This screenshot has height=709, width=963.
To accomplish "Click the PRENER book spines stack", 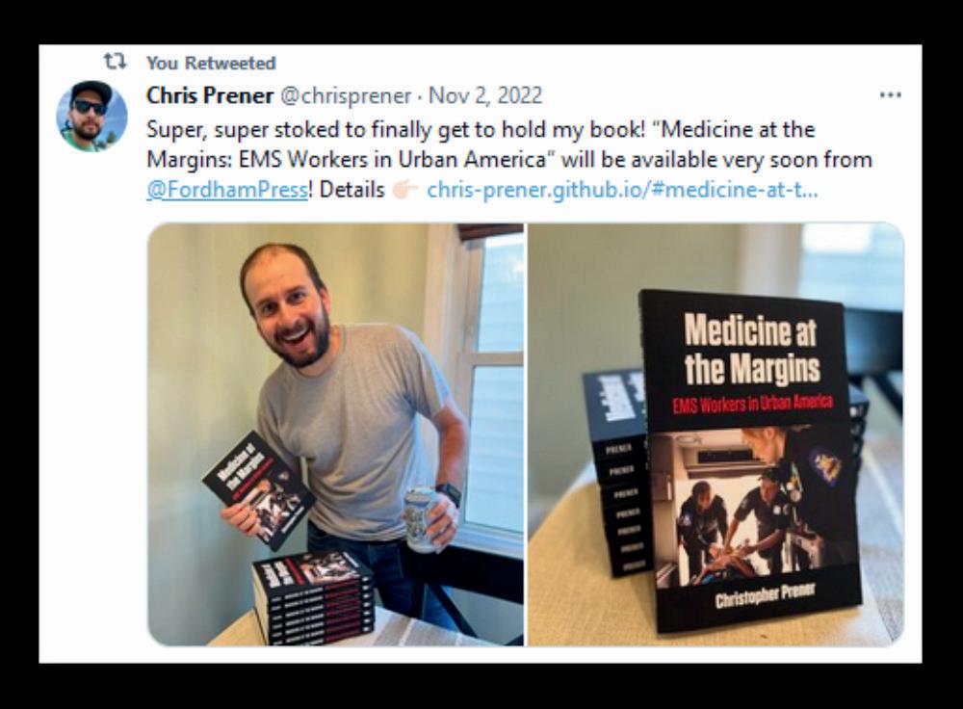I will click(617, 474).
